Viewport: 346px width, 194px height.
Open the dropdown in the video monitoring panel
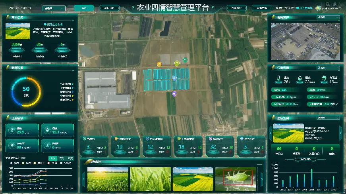click(328, 17)
